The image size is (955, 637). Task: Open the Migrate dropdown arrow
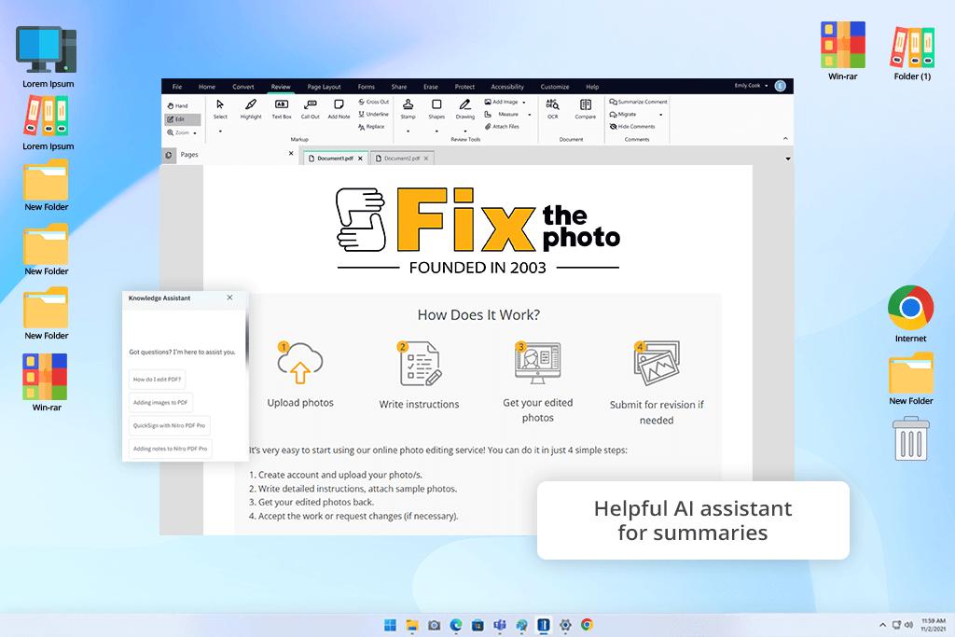click(x=661, y=115)
